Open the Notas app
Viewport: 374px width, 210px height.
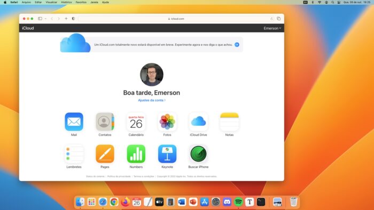coord(229,122)
